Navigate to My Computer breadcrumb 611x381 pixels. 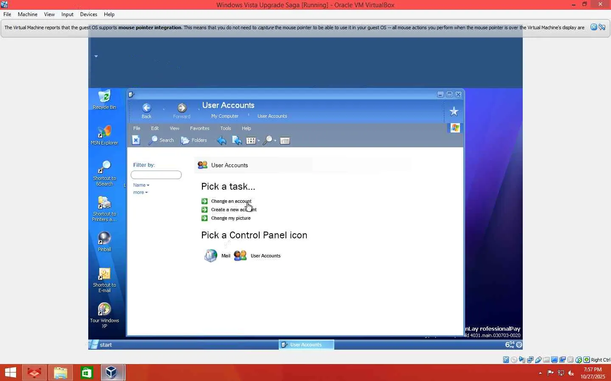coord(225,116)
